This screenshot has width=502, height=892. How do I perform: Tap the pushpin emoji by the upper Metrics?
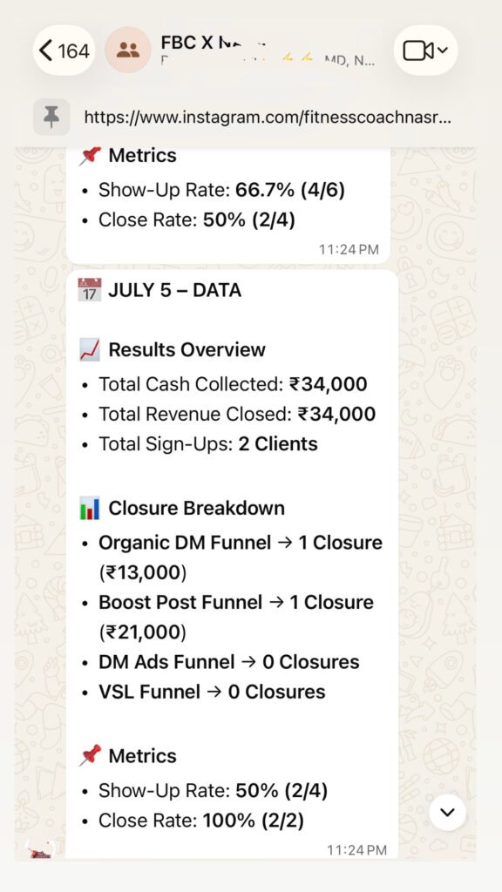(90, 155)
